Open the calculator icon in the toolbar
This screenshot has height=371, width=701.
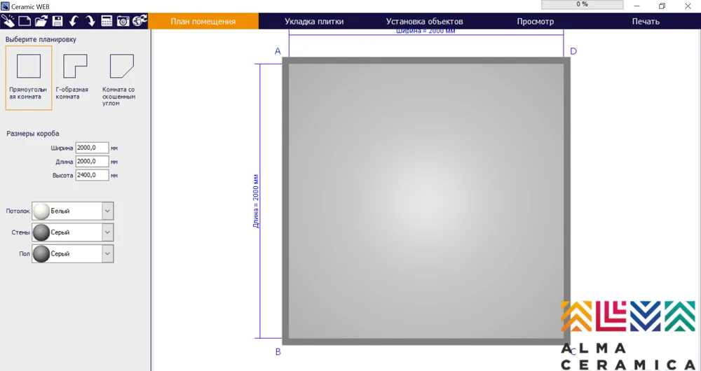107,21
